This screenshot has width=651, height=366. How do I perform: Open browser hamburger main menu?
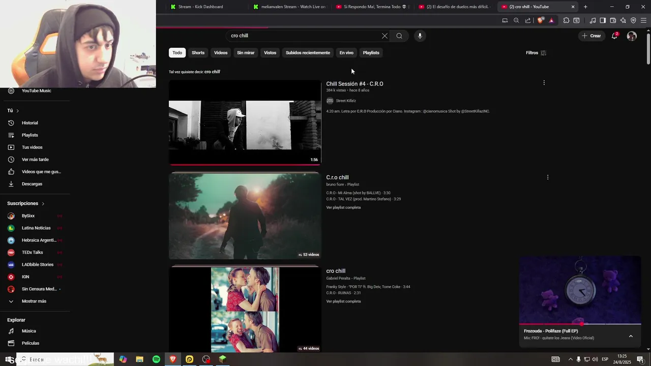tap(643, 20)
